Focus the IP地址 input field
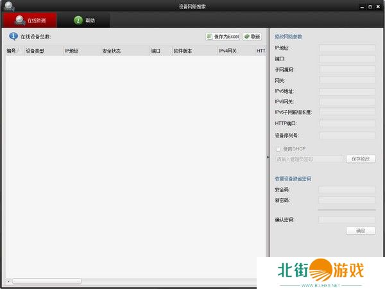The height and width of the screenshot is (289, 385). [347, 48]
